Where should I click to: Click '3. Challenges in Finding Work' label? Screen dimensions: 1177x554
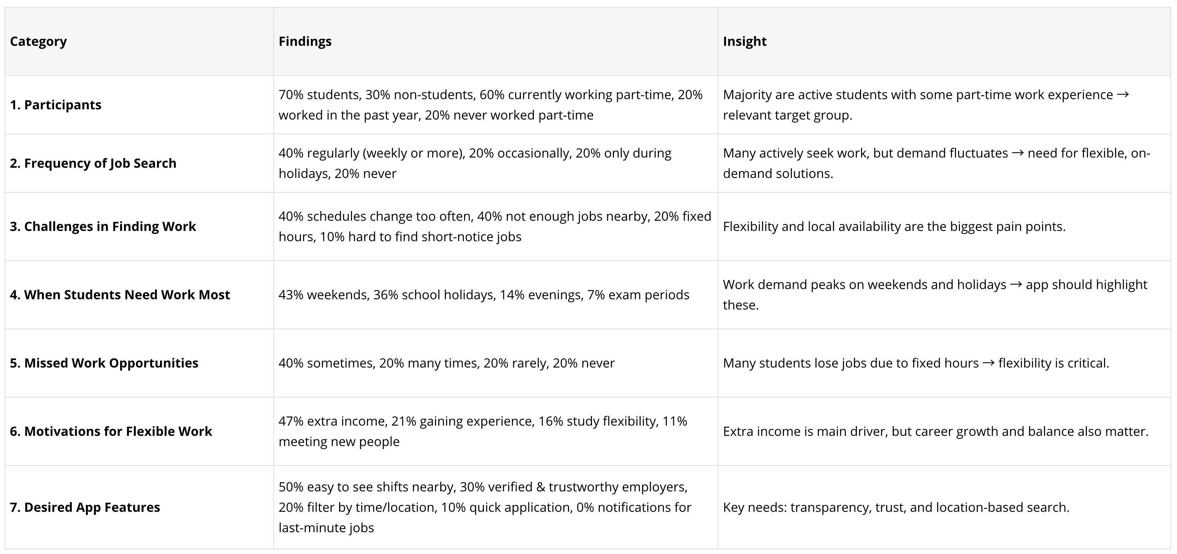pos(103,226)
